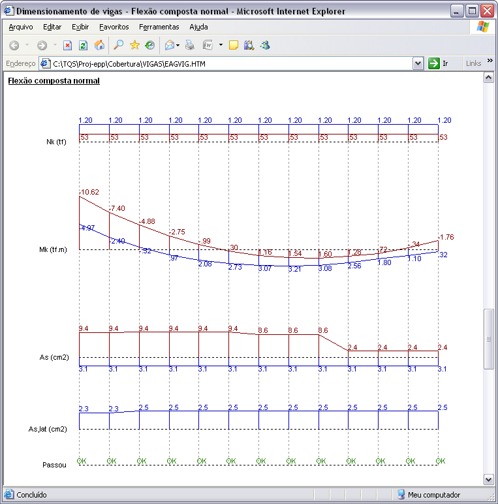Image resolution: width=498 pixels, height=504 pixels.
Task: Open Favorites star icon
Action: (134, 45)
